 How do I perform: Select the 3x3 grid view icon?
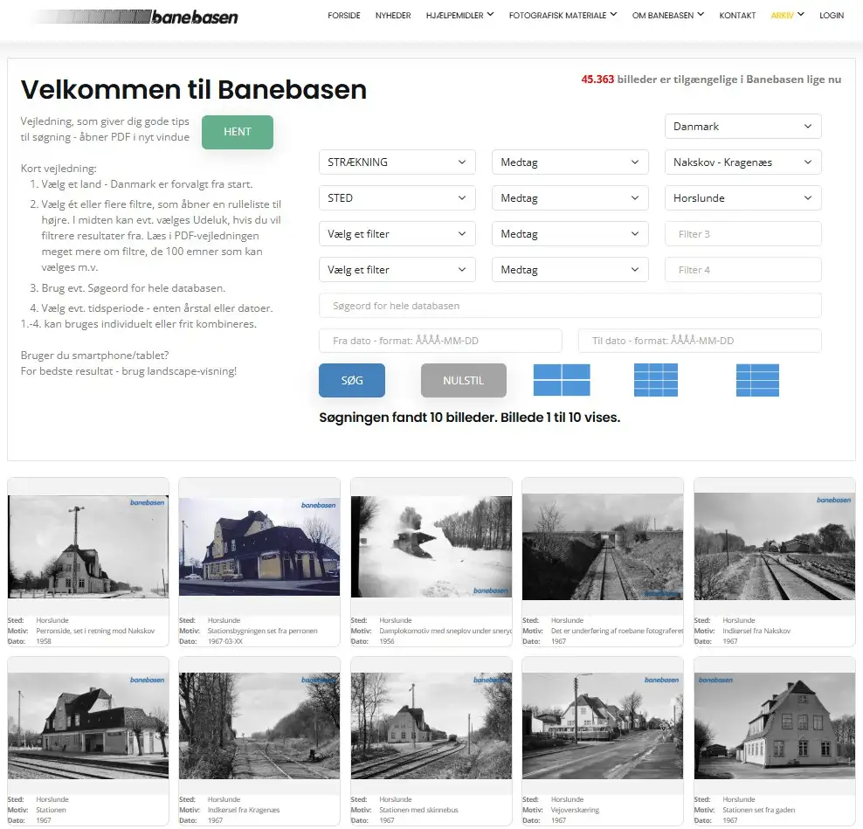(x=656, y=379)
